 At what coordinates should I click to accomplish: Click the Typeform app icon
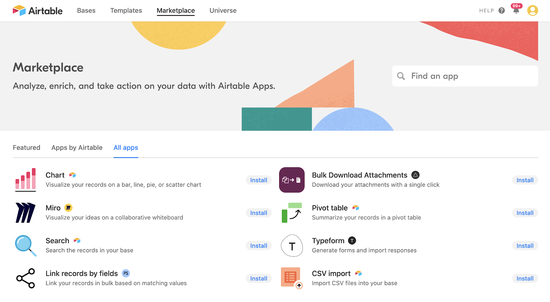coord(292,246)
